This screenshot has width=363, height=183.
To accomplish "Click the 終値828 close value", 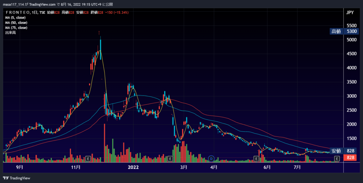I will click(97, 12).
